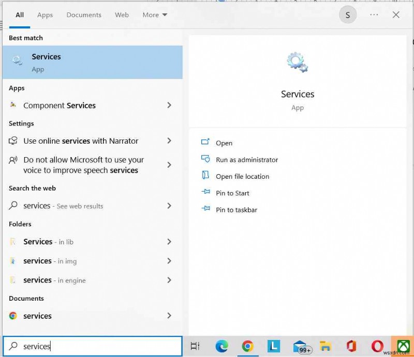Viewport: 414px width, 357px height.
Task: Open the Services app from Best match
Action: tap(46, 62)
